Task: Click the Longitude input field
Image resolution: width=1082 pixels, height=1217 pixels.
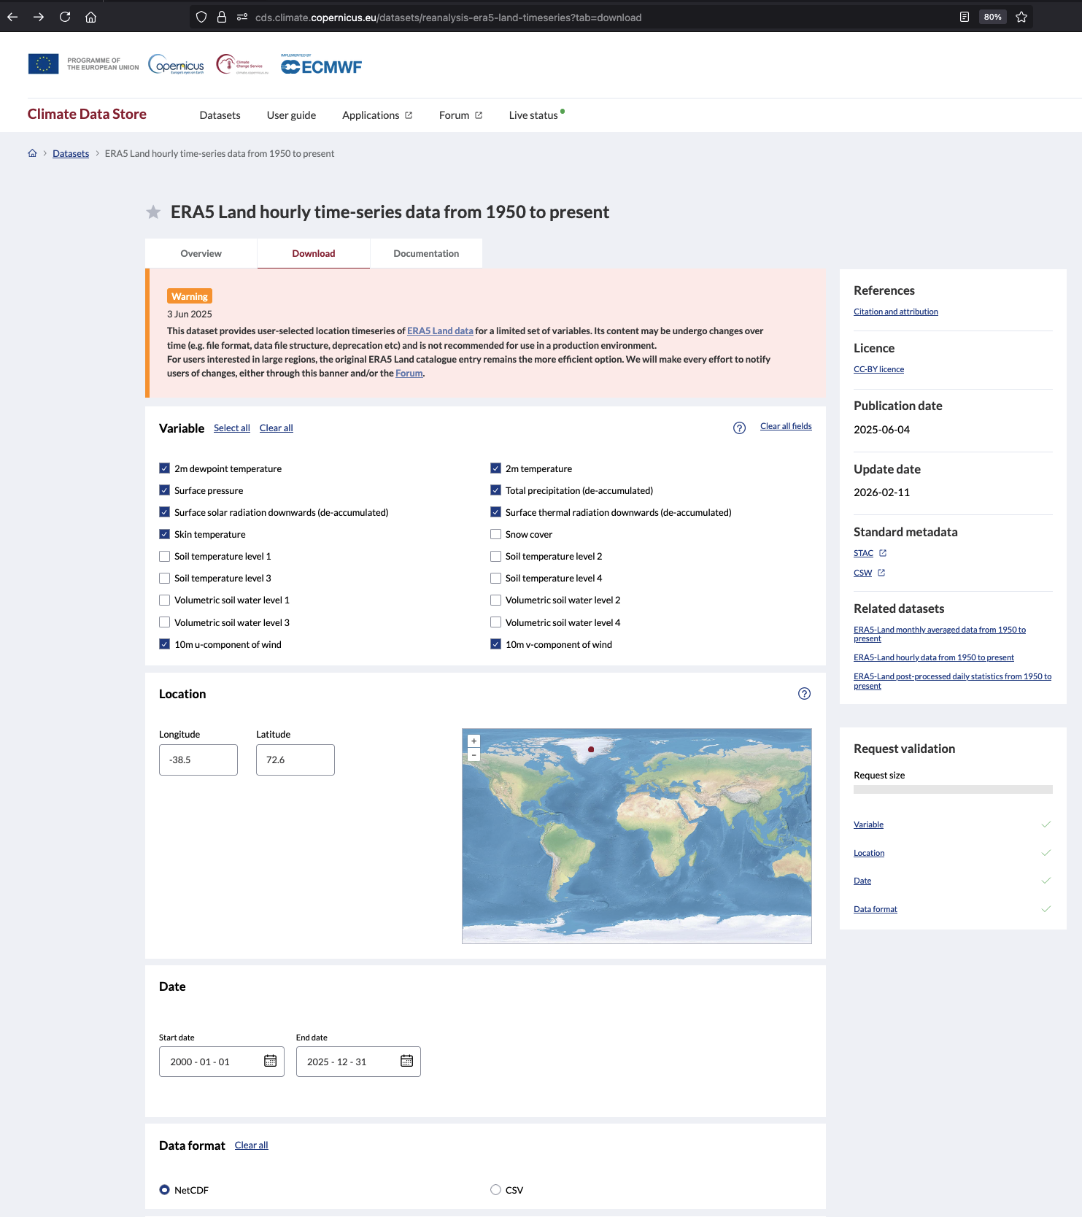Action: (198, 760)
